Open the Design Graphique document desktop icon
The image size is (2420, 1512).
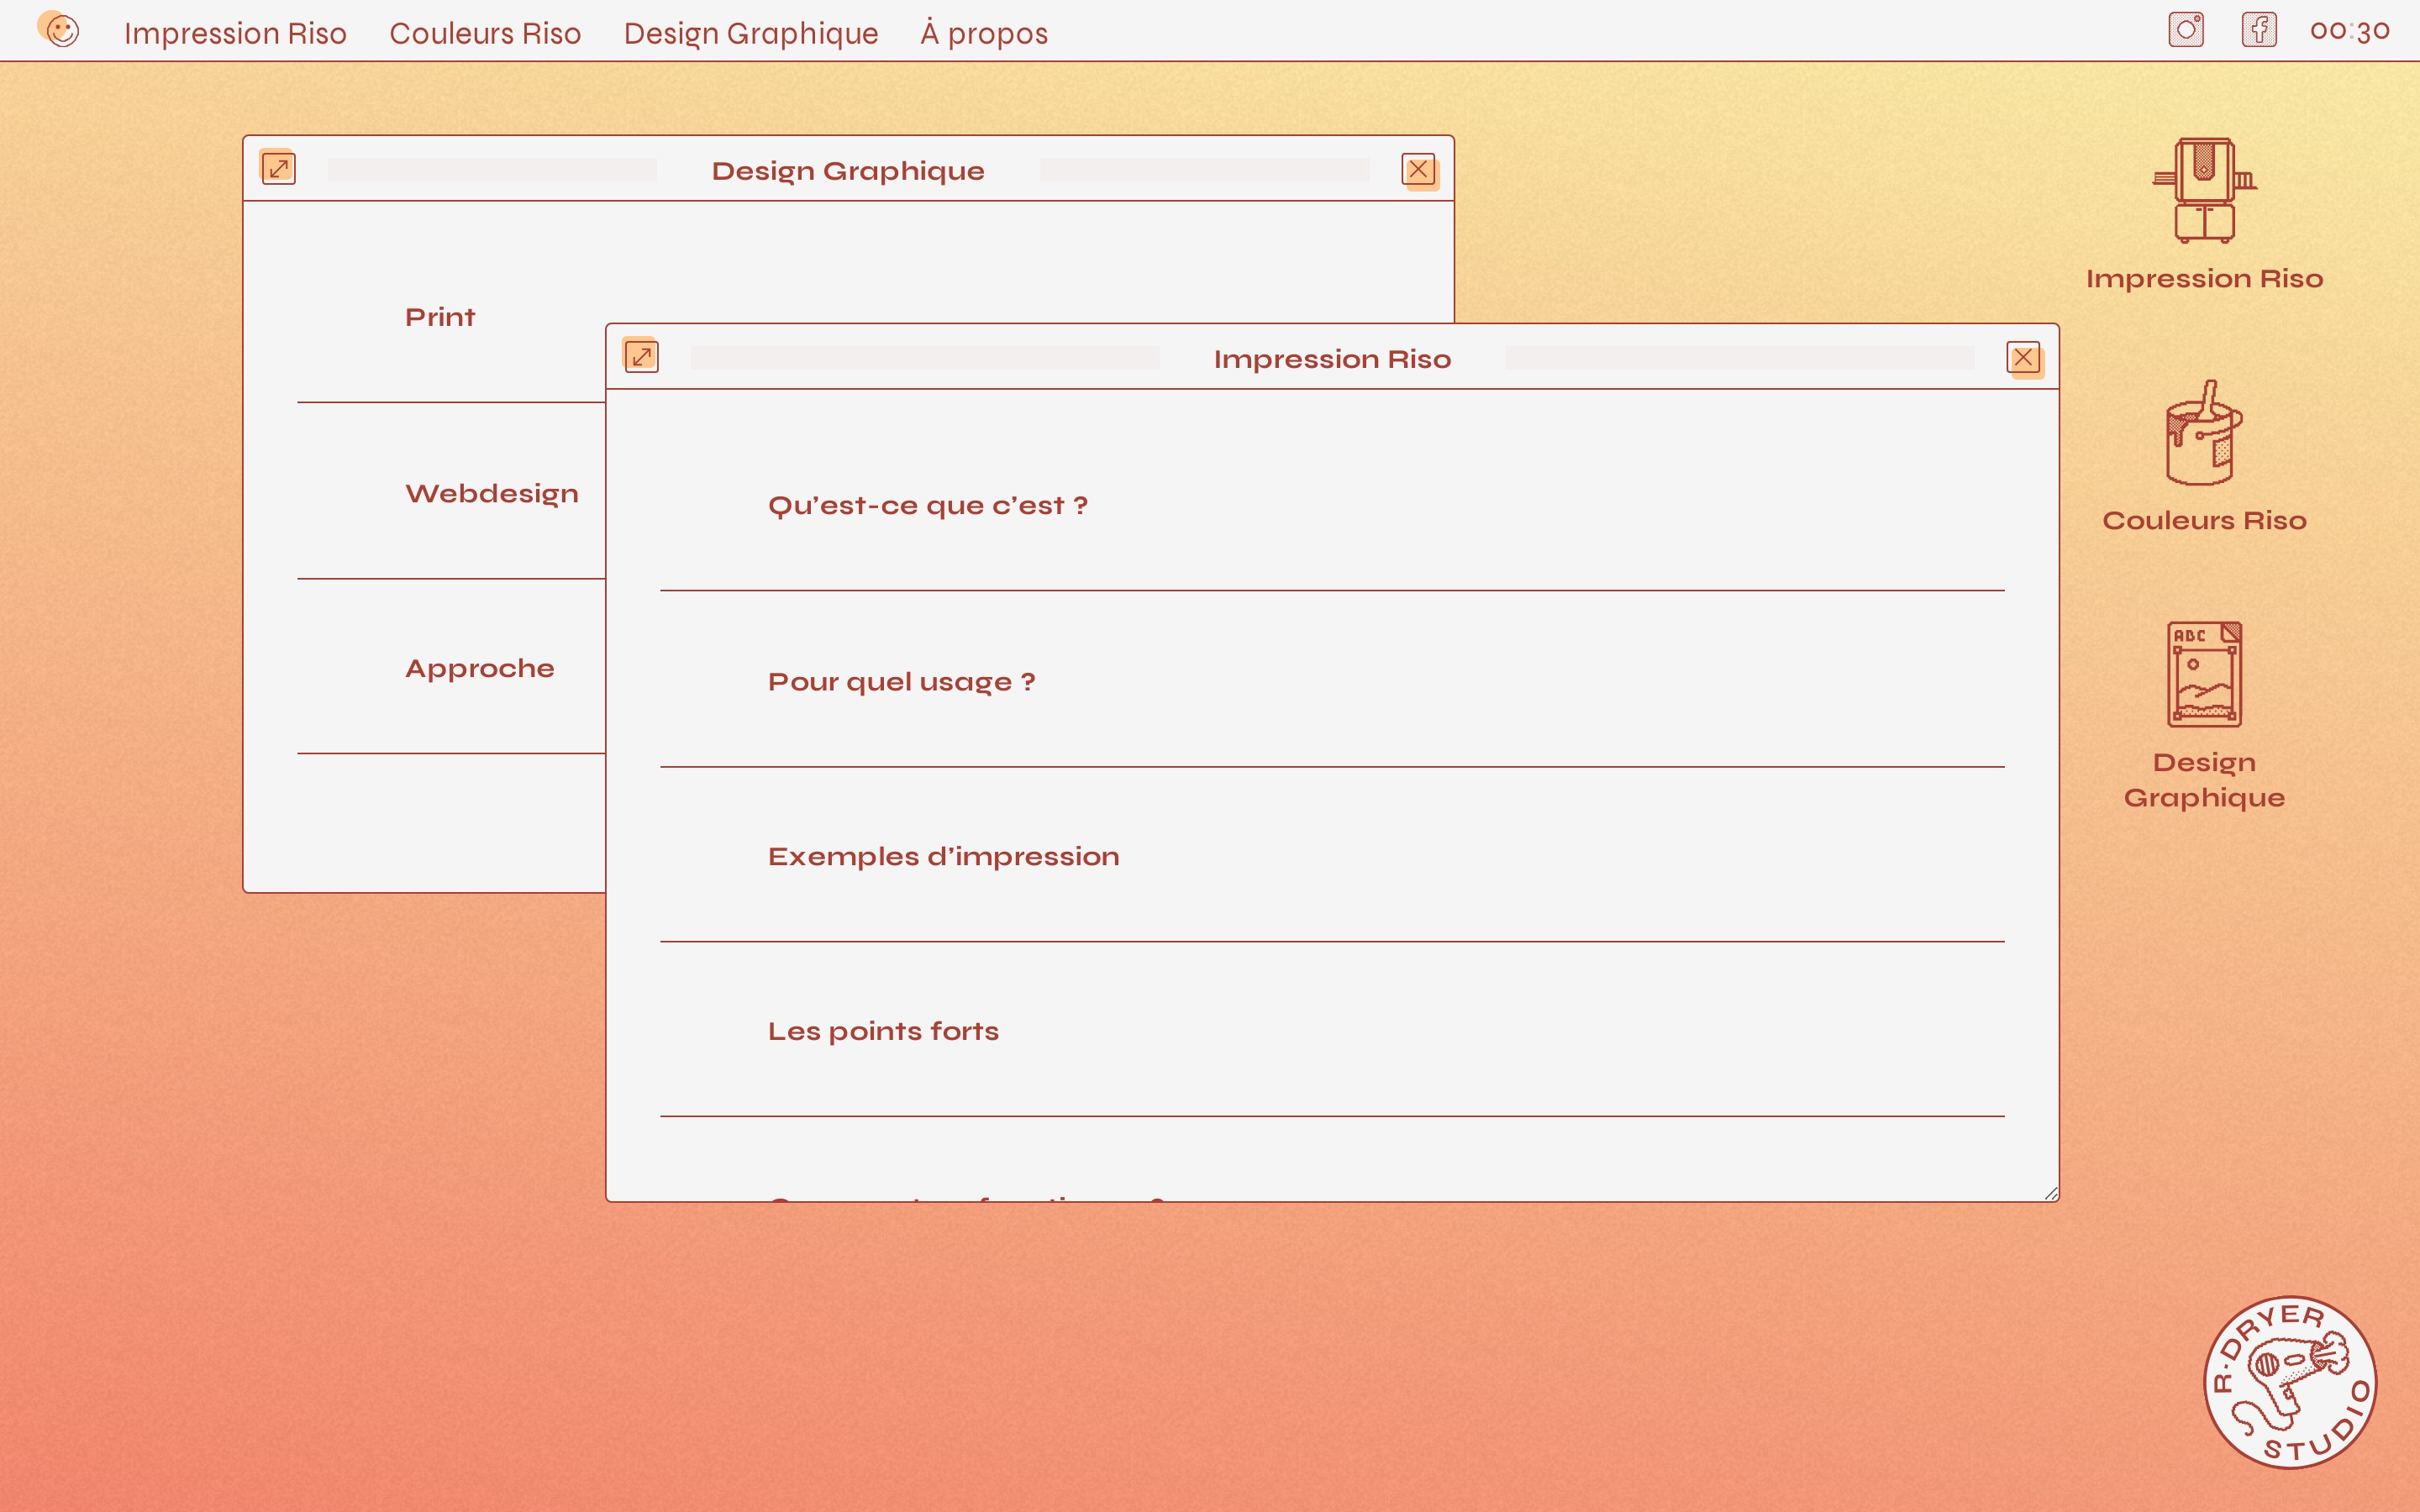click(2204, 675)
